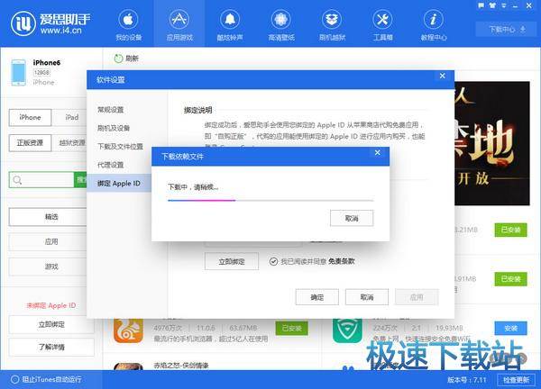Viewport: 541px width, 389px height.
Task: Select 正版资源 tab
Action: pyautogui.click(x=30, y=142)
